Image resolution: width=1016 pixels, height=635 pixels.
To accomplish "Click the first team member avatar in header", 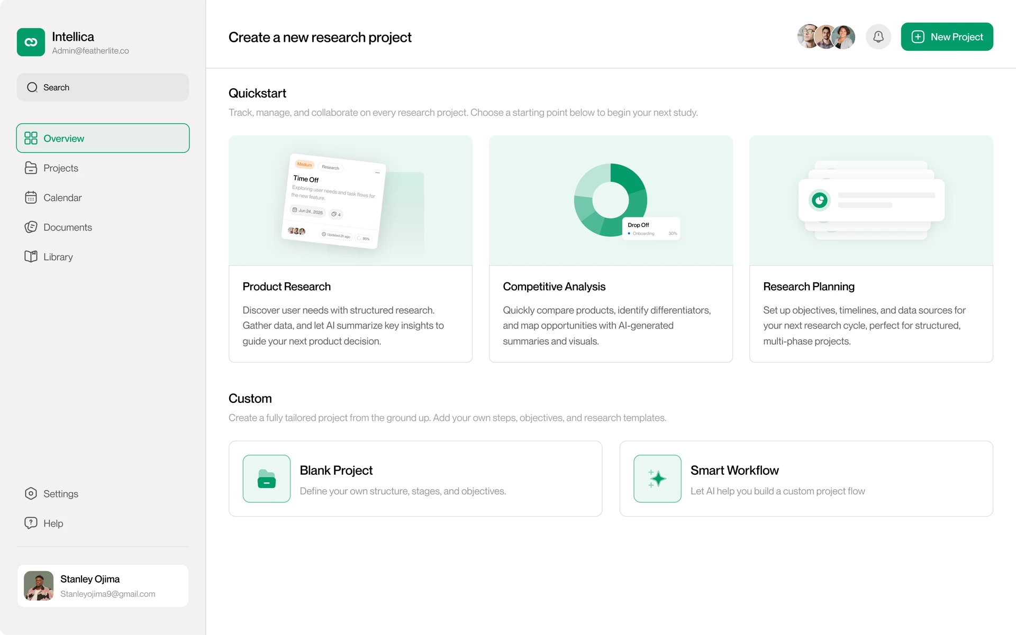I will coord(808,36).
